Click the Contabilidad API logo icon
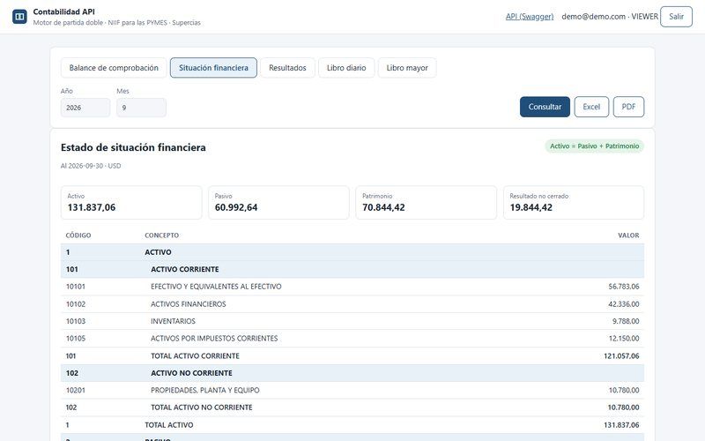 click(x=19, y=17)
